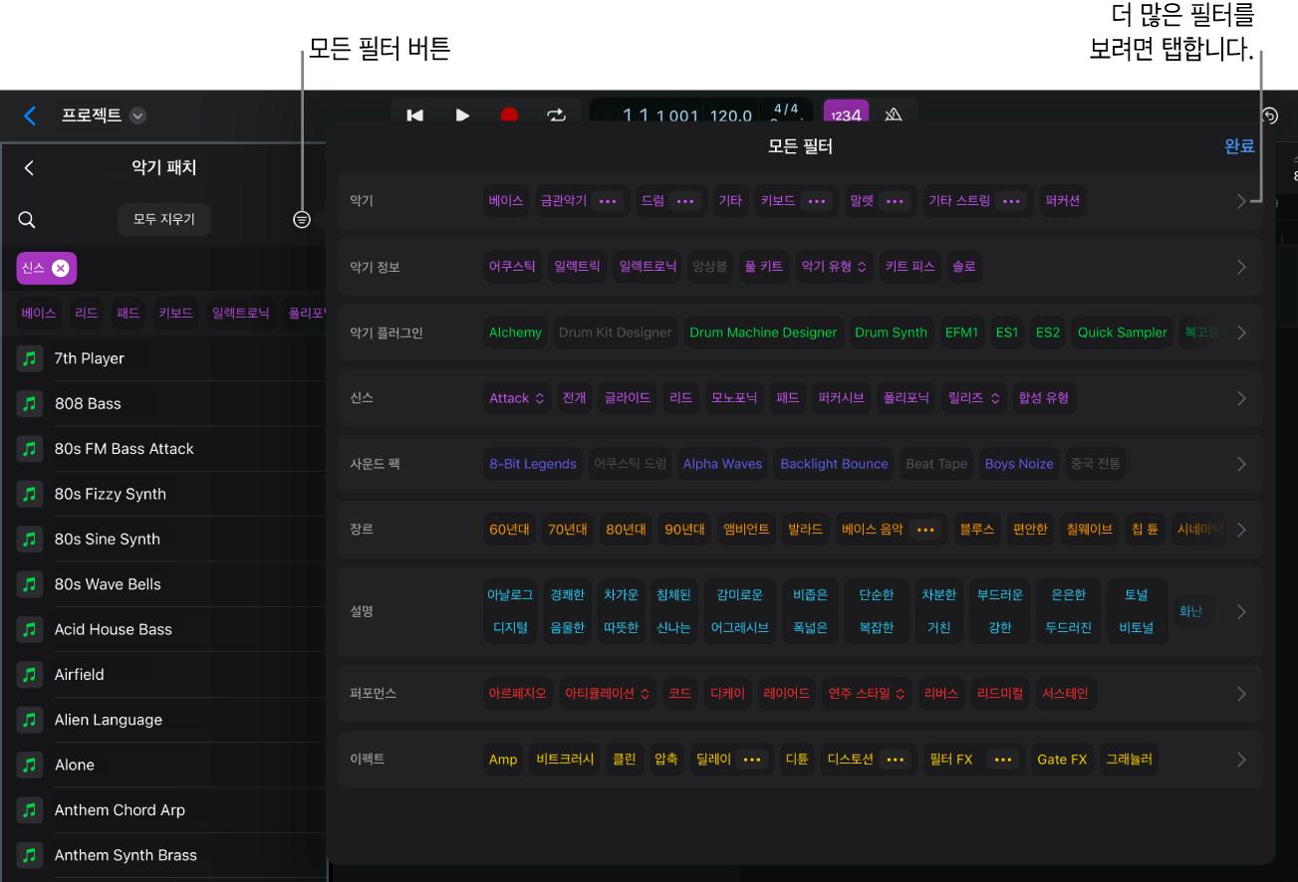This screenshot has height=882, width=1298.
Task: Select the 비토널 description filter
Action: coord(1137,628)
